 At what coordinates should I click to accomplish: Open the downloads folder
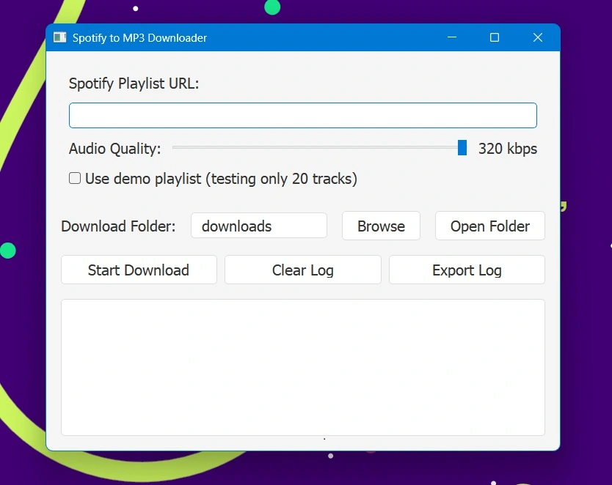click(x=489, y=226)
